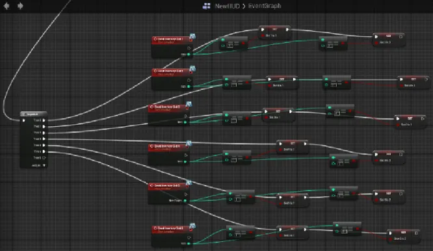This screenshot has height=251, width=433.
Task: Click the Then 2 output pin on Sequence
Action: pyautogui.click(x=44, y=133)
